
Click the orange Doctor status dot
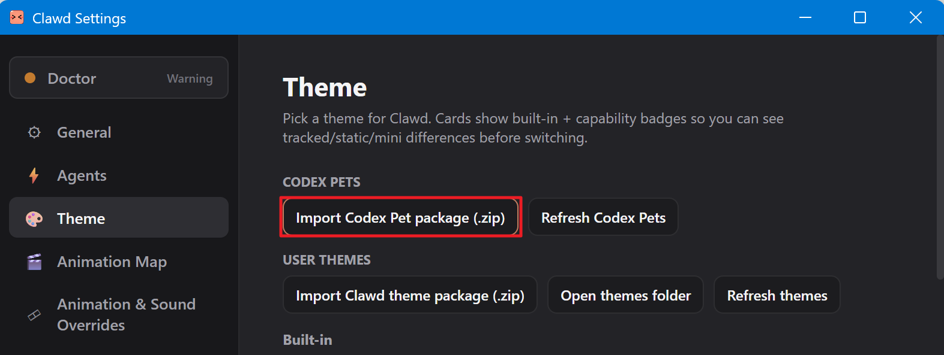click(x=30, y=78)
